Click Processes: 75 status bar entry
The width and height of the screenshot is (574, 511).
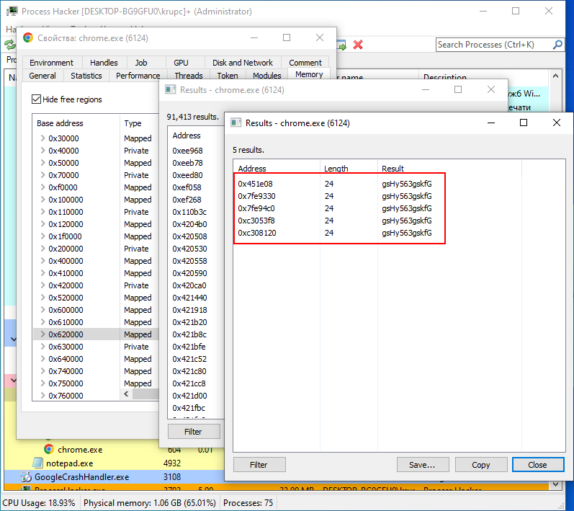pyautogui.click(x=248, y=502)
